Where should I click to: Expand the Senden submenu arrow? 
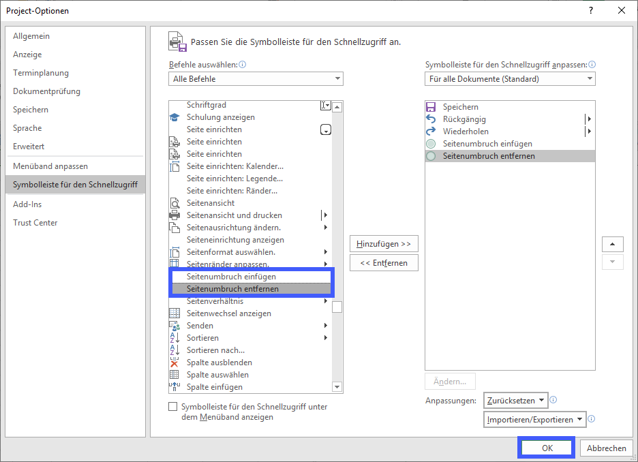coord(326,325)
